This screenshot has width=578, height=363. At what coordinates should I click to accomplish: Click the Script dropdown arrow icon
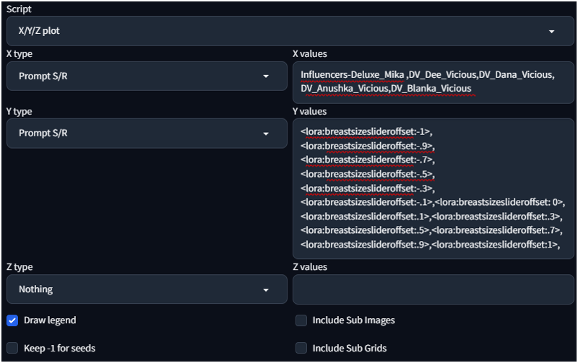tap(552, 32)
